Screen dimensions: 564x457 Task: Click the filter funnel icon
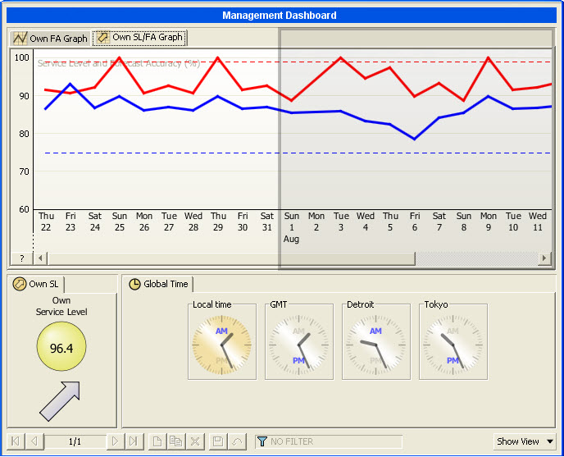(x=262, y=441)
